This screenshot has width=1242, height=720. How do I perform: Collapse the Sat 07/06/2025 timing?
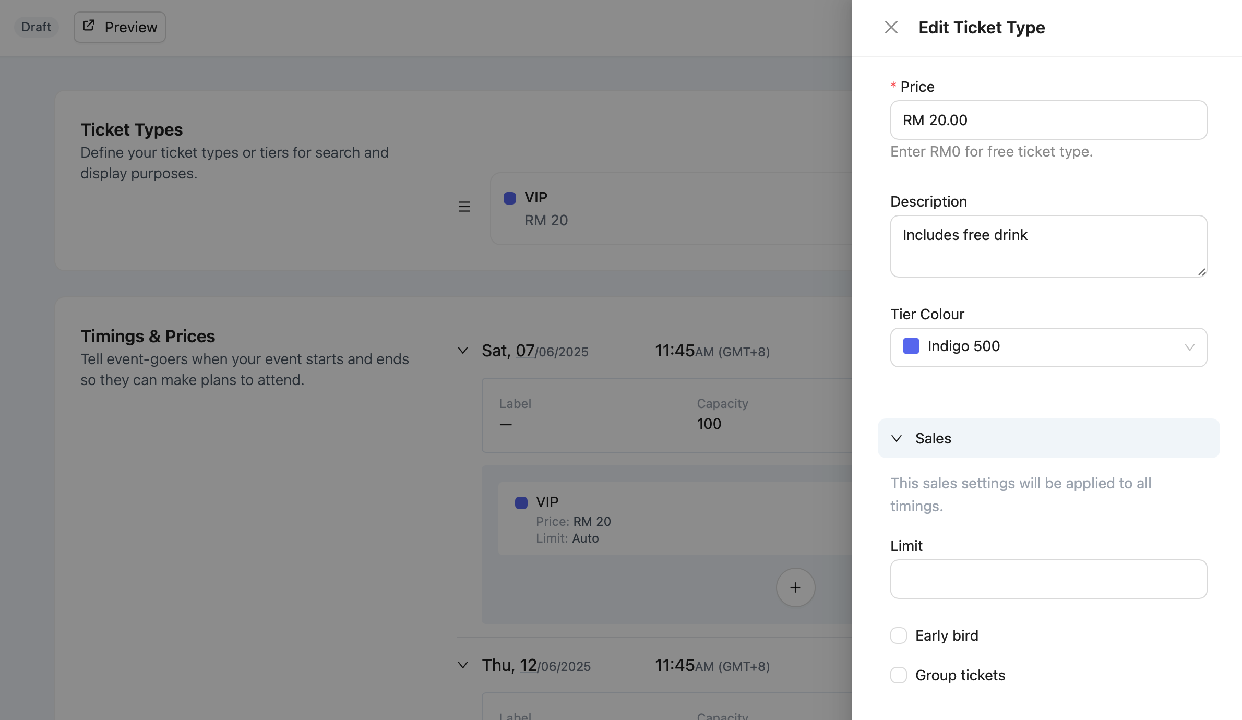[463, 351]
